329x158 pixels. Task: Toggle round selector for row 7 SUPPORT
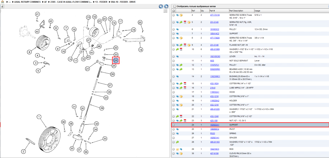[x=173, y=34]
